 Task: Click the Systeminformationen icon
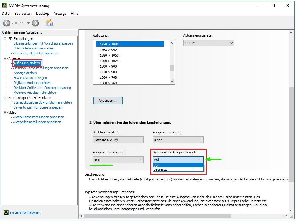coord(6,212)
